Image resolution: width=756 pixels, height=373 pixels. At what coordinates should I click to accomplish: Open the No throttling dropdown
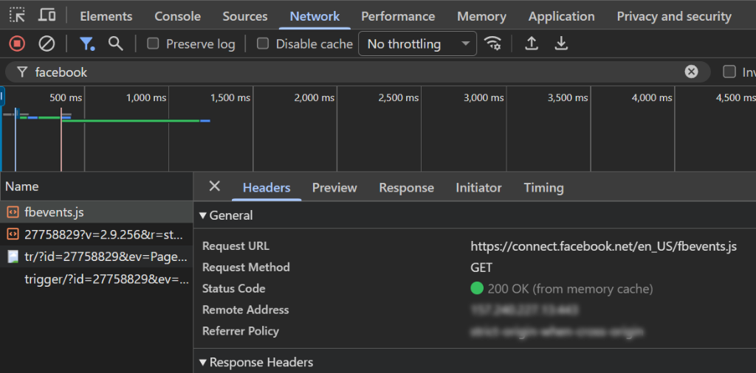(417, 43)
